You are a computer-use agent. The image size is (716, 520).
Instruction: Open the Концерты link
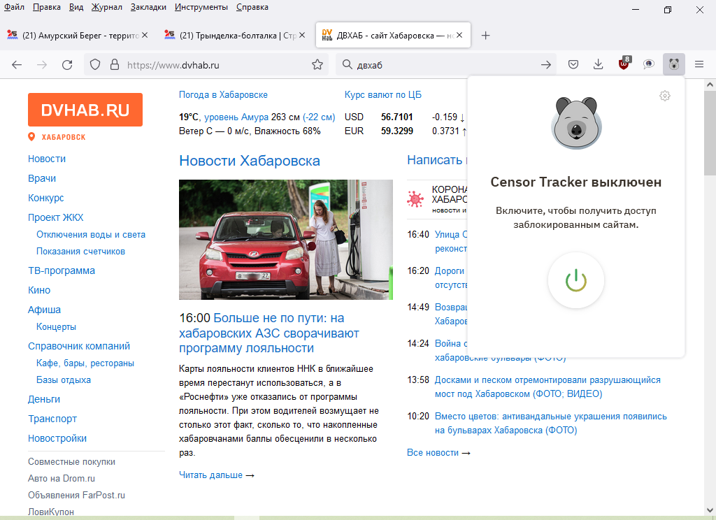coord(56,326)
